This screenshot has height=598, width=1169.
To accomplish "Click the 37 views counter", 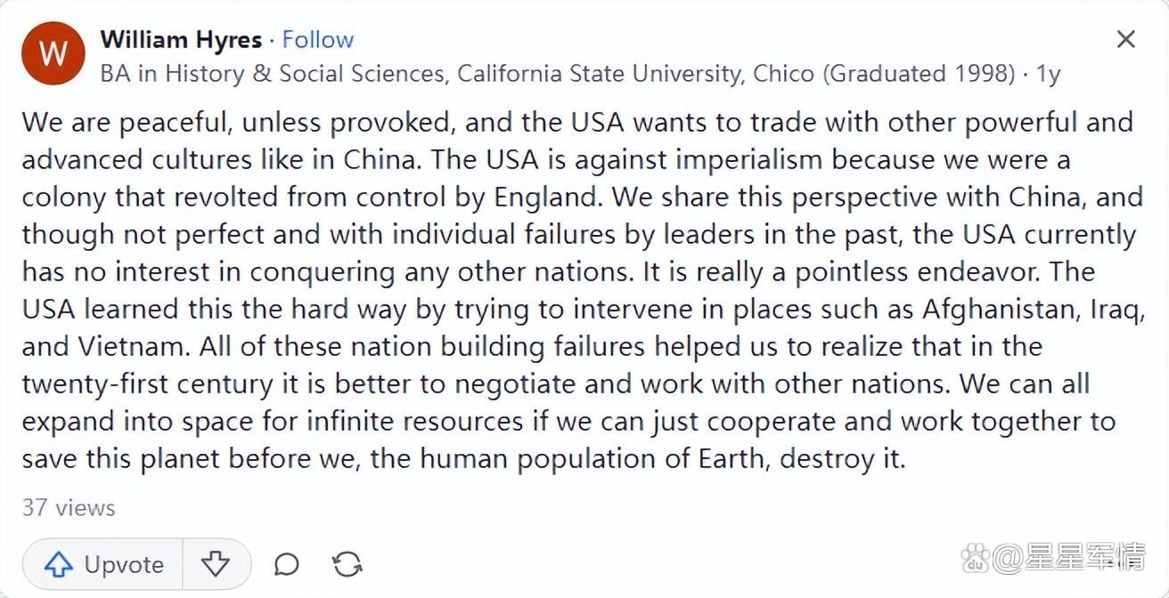I will [69, 507].
